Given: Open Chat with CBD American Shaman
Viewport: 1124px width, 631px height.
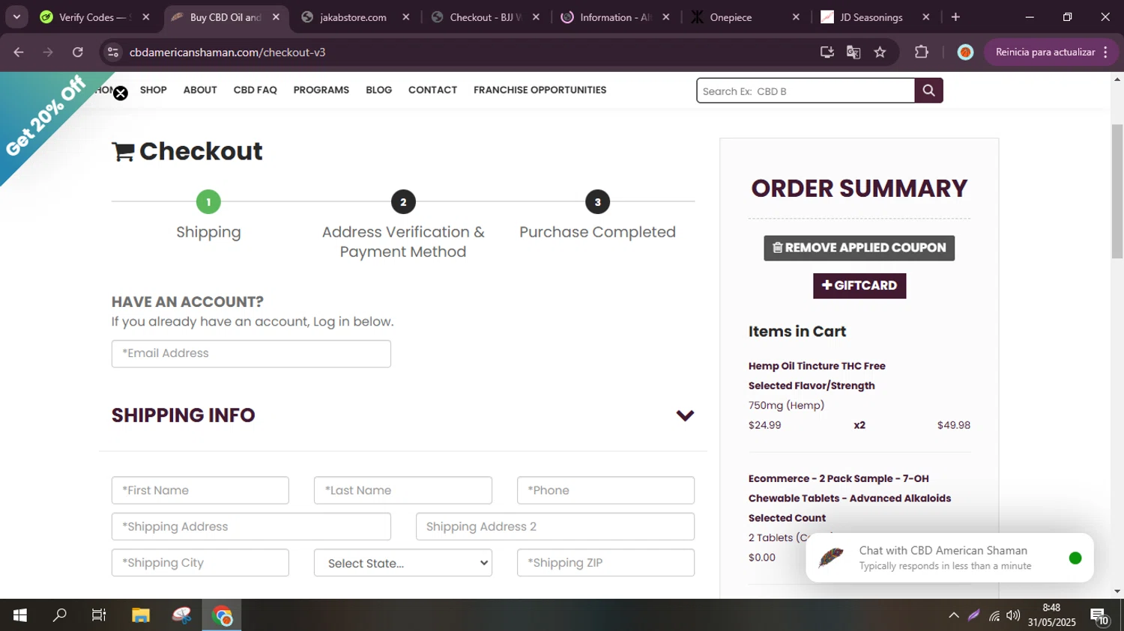Looking at the screenshot, I should tap(949, 558).
